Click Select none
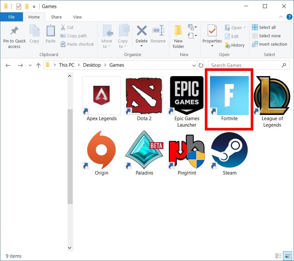294x261 pixels. click(267, 36)
